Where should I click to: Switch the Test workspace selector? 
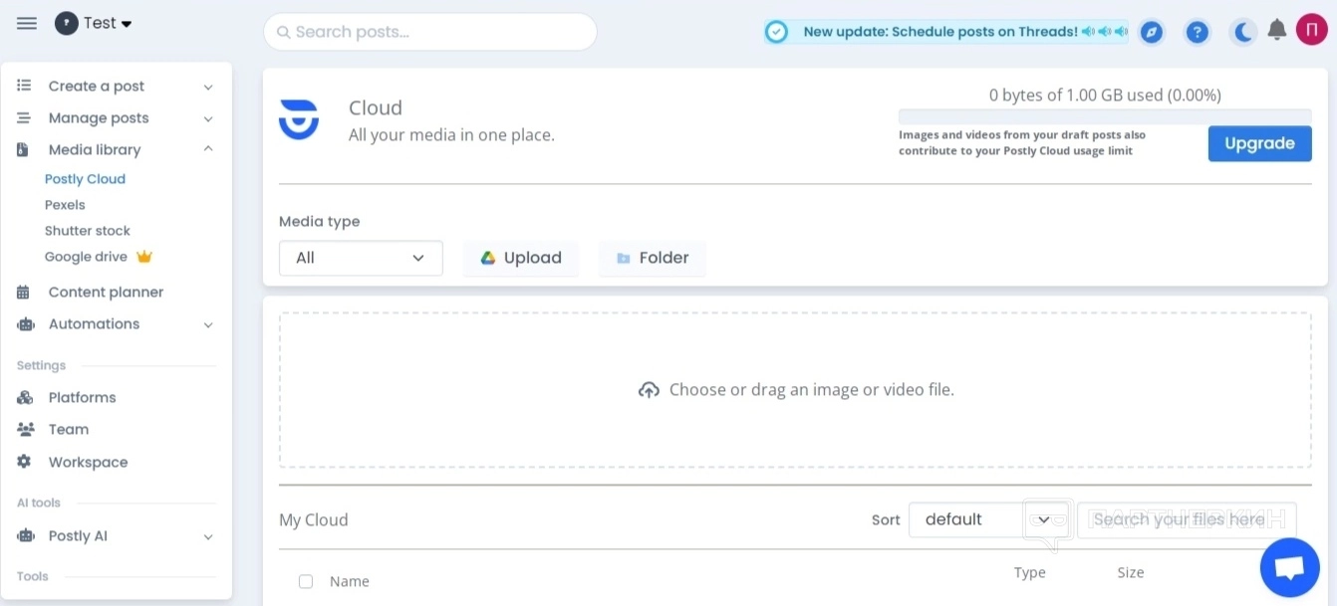pyautogui.click(x=95, y=23)
